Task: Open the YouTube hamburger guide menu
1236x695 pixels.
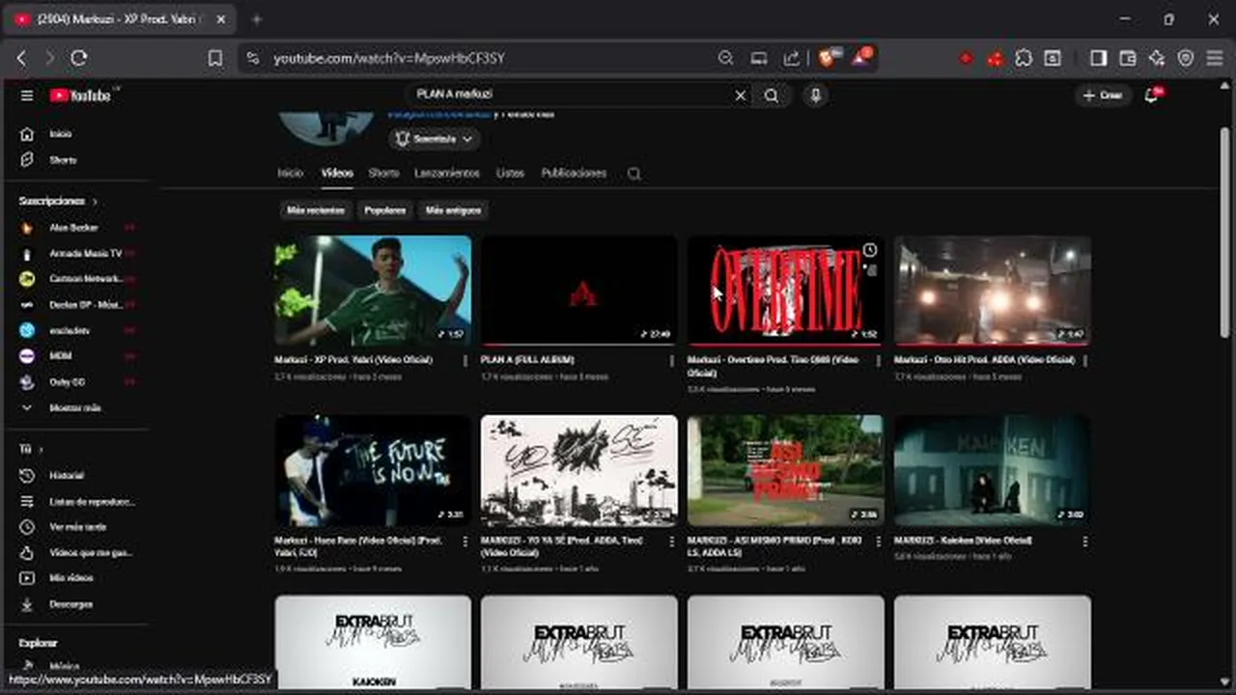Action: [27, 96]
